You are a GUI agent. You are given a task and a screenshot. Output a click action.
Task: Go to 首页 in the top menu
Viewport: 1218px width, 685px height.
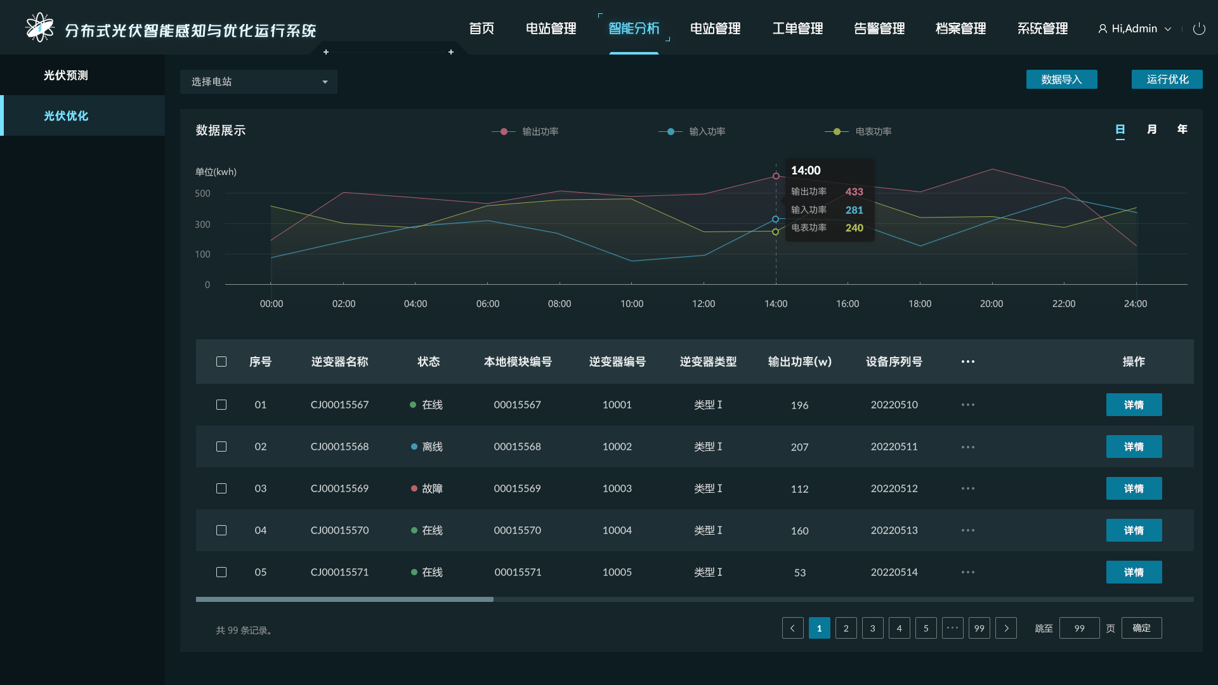pos(481,29)
